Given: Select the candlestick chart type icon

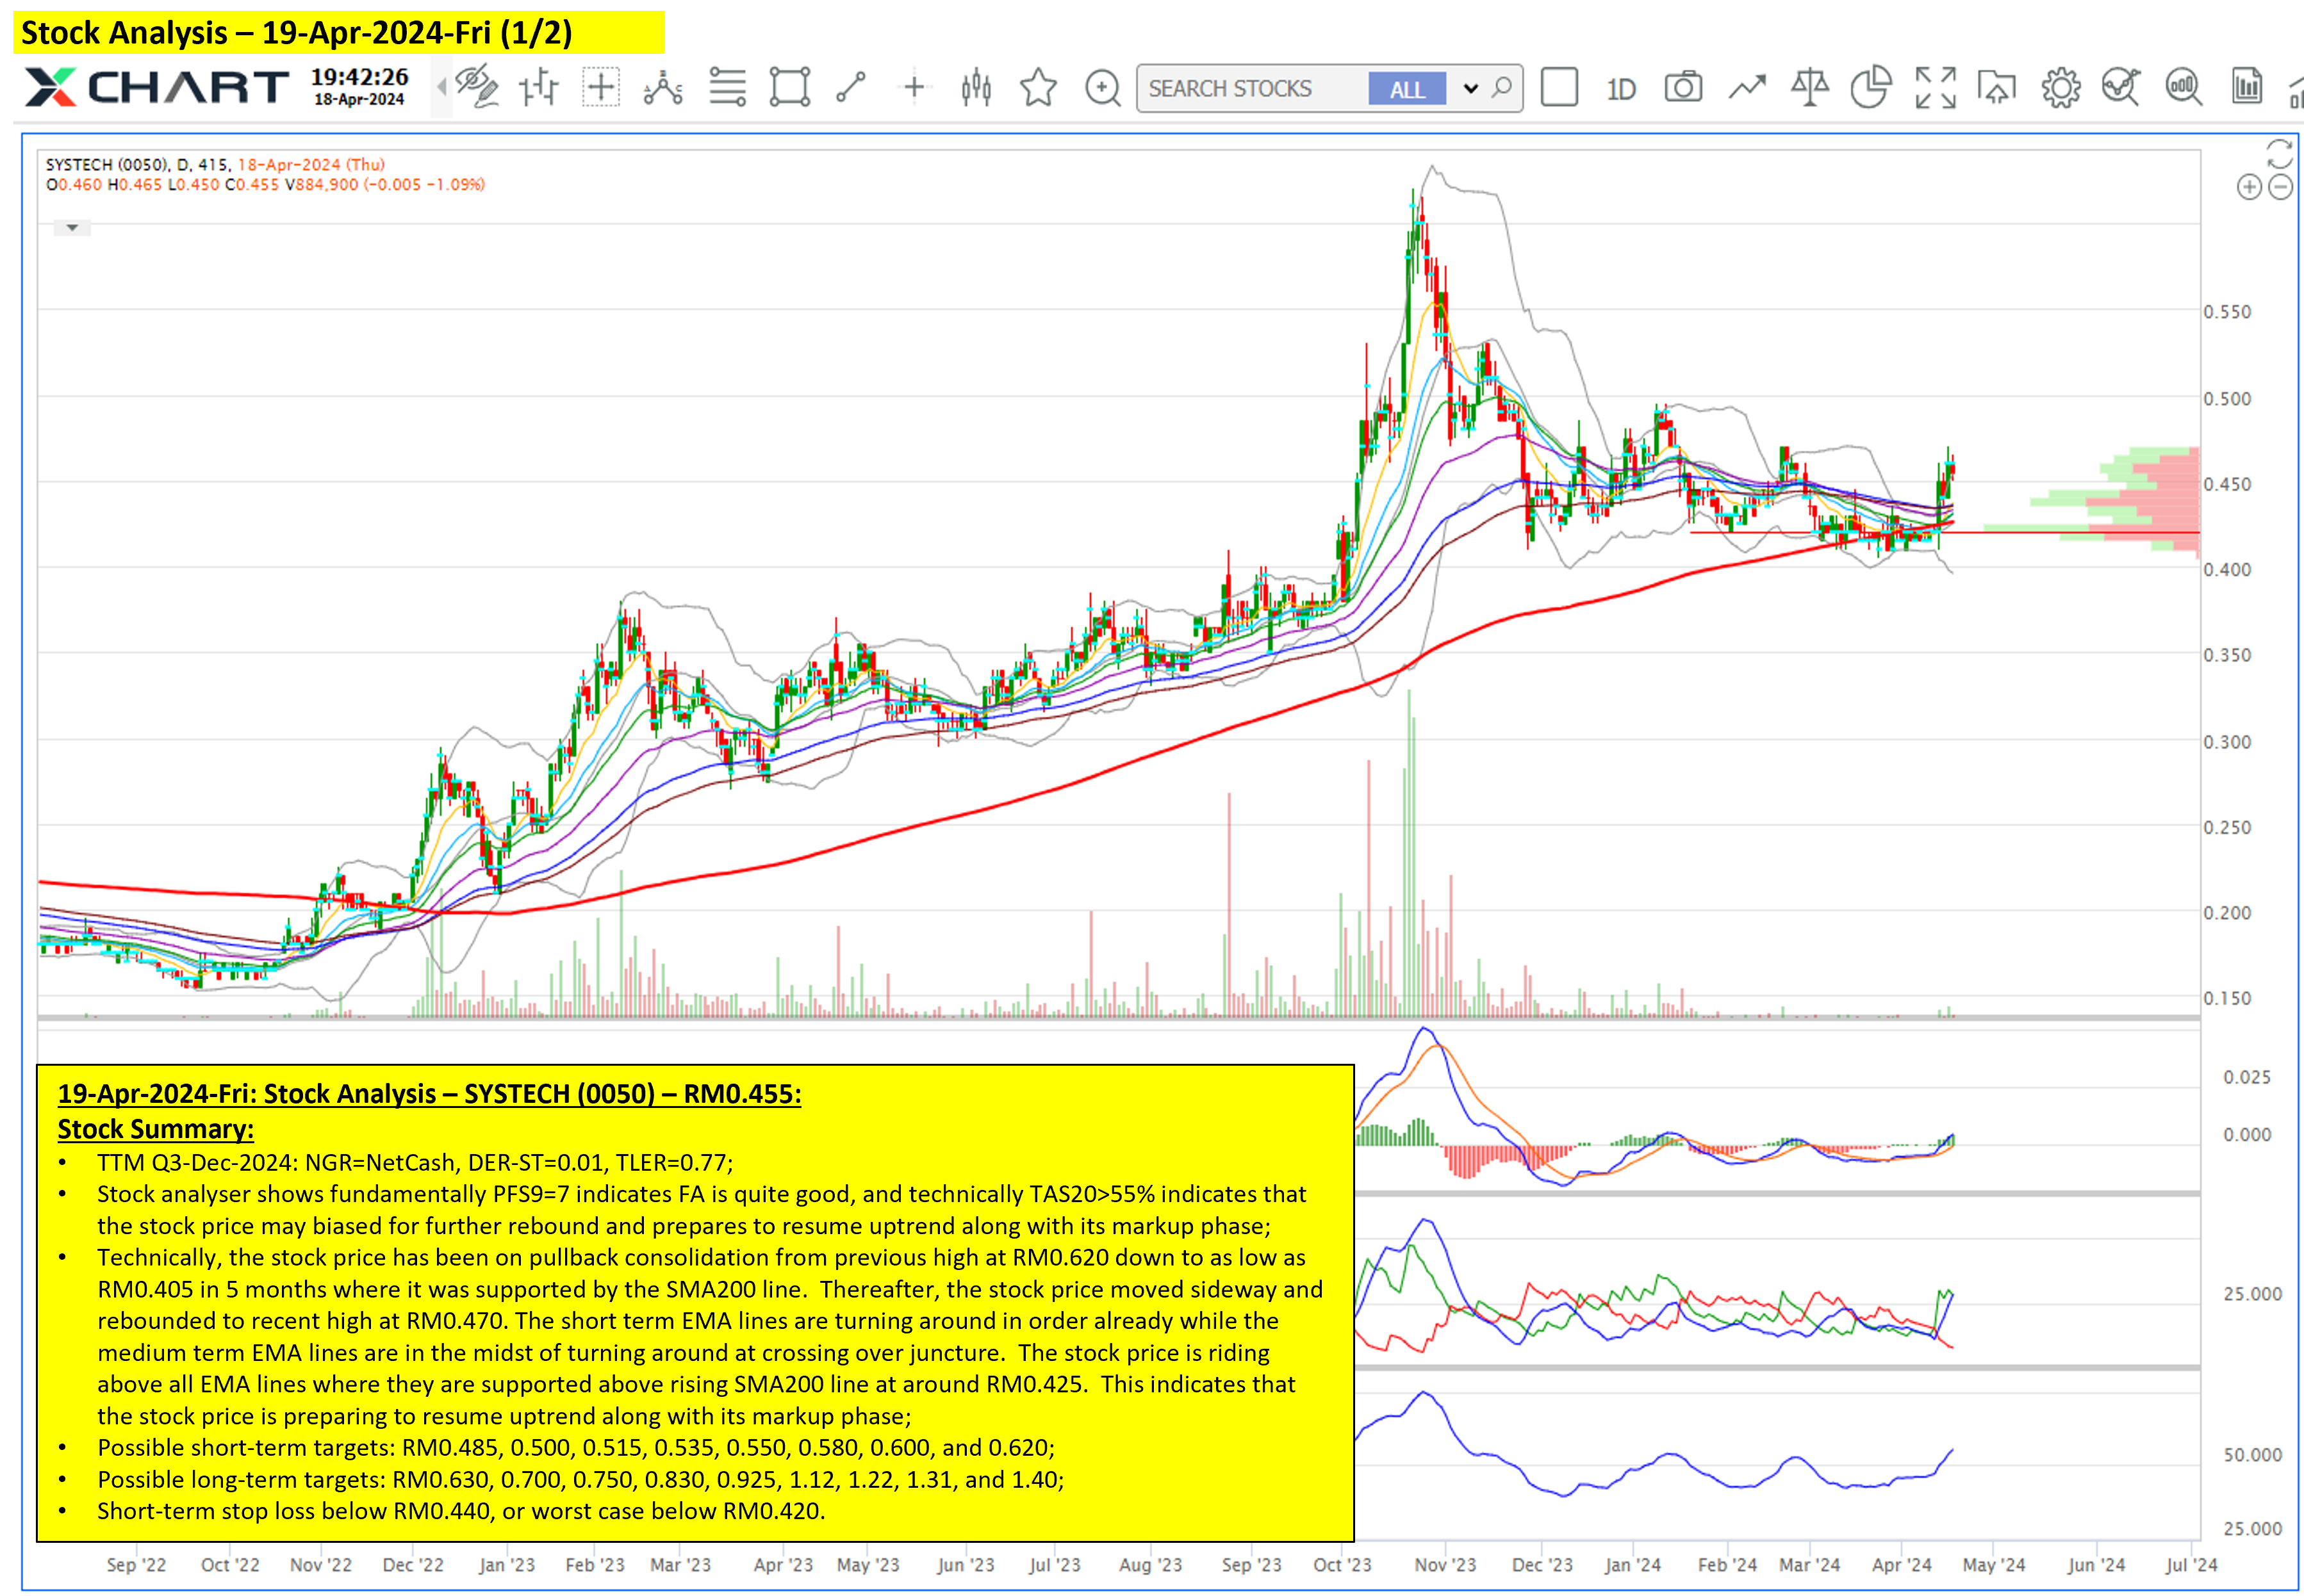Looking at the screenshot, I should (x=975, y=88).
